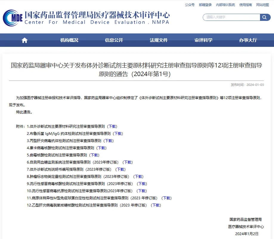Download attachment 10 流行性感冒病毒抗原检测试剂
Image resolution: width=274 pixels, height=239 pixels.
point(142,191)
